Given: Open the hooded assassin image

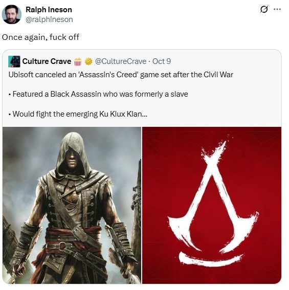Looking at the screenshot, I should pos(72,205).
